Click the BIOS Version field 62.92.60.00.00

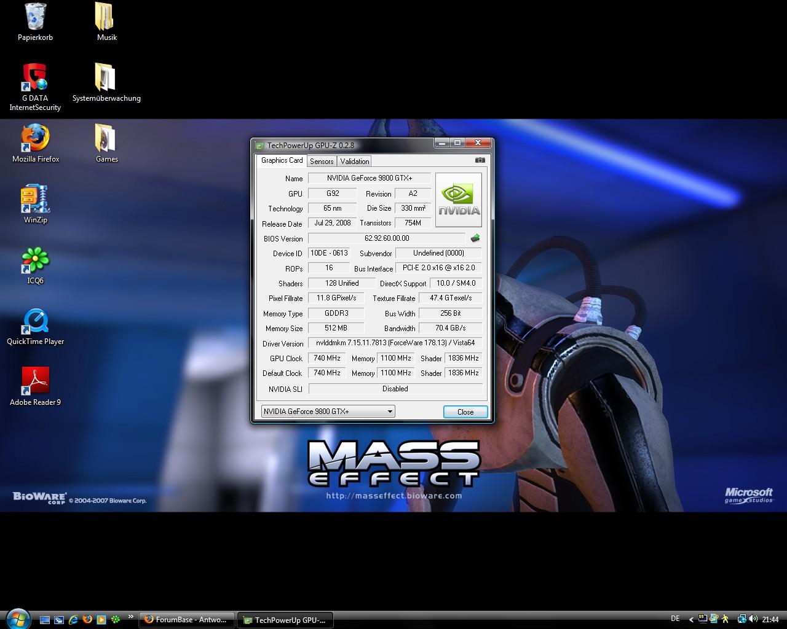[387, 238]
